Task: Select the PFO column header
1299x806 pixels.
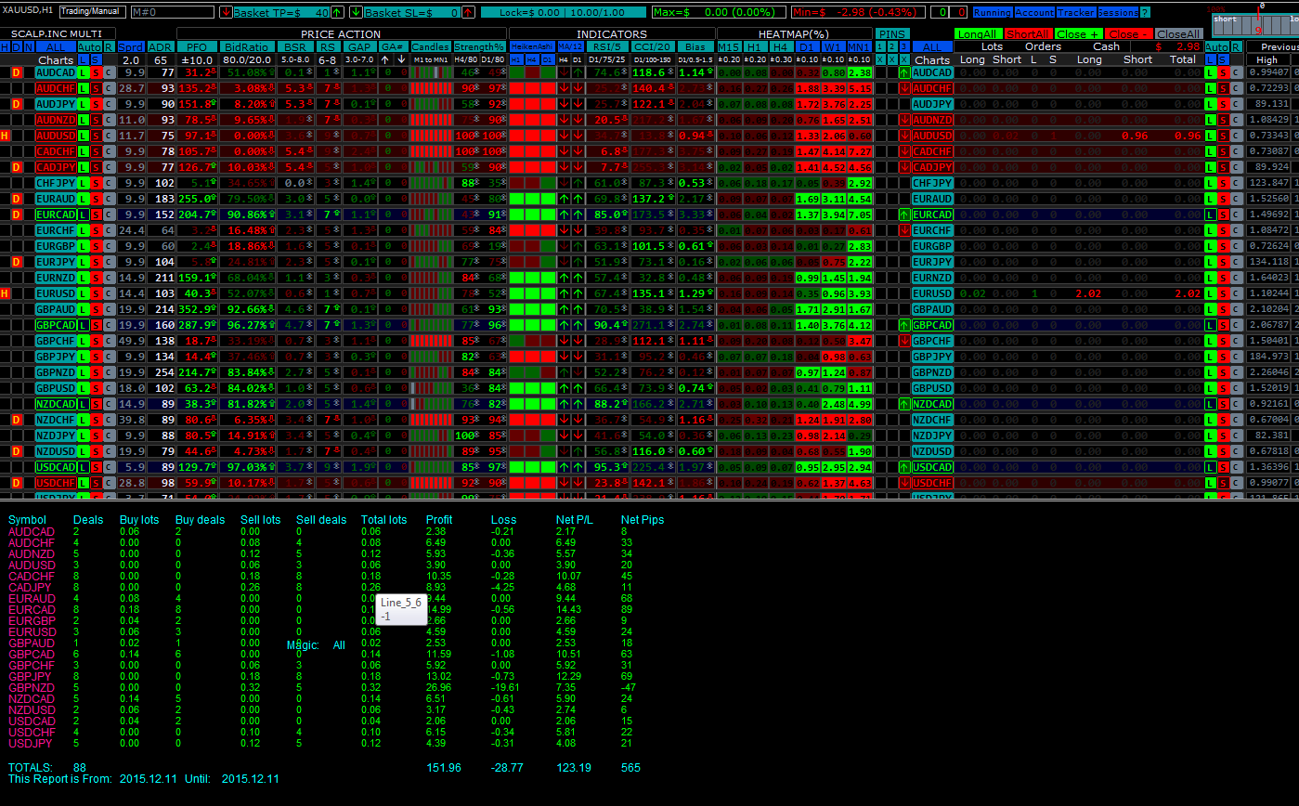Action: click(197, 46)
